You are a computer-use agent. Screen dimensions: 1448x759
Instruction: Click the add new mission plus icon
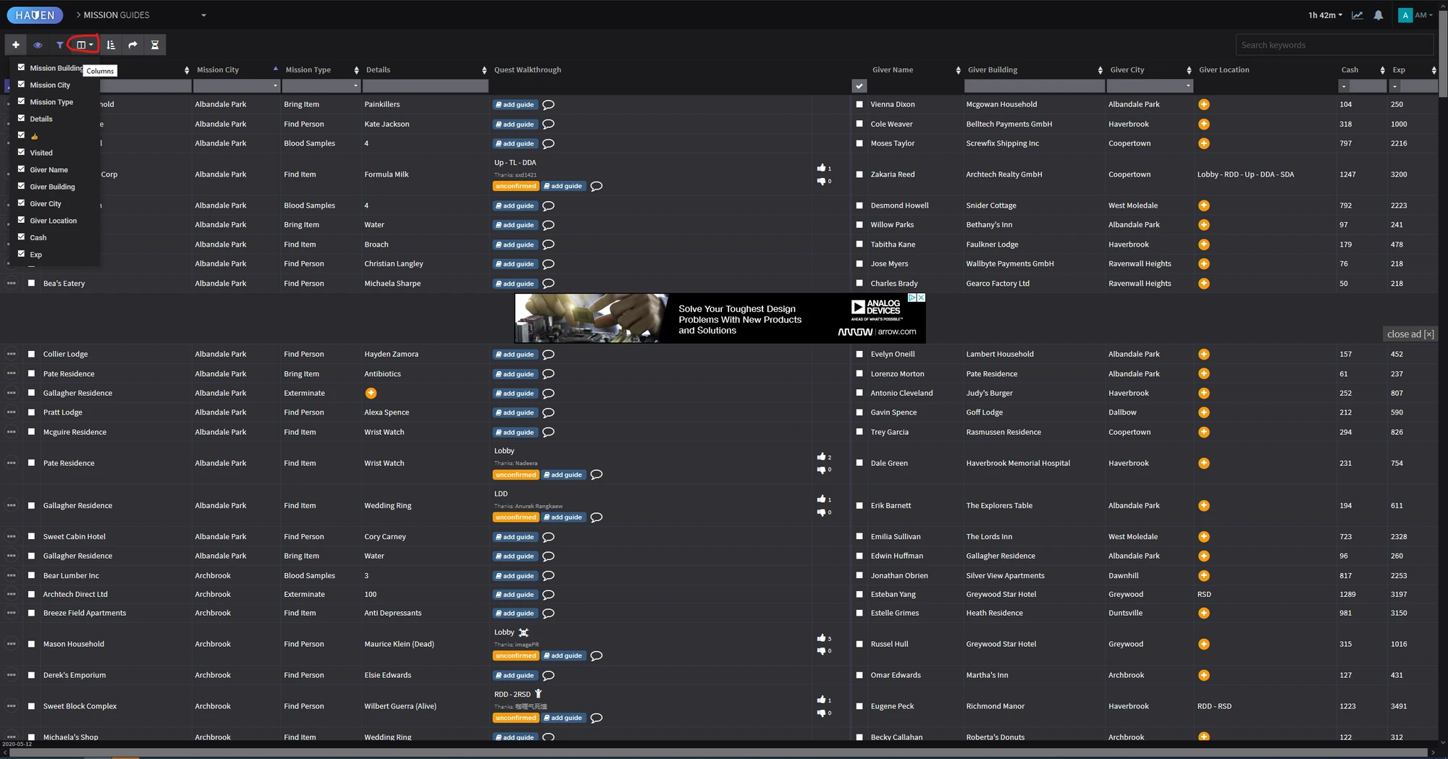tap(15, 44)
